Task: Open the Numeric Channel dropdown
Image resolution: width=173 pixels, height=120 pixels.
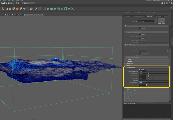Action: [x=146, y=36]
